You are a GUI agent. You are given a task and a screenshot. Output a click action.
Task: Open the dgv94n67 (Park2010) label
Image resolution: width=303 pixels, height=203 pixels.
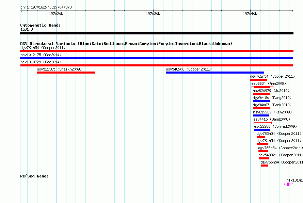(x=272, y=105)
